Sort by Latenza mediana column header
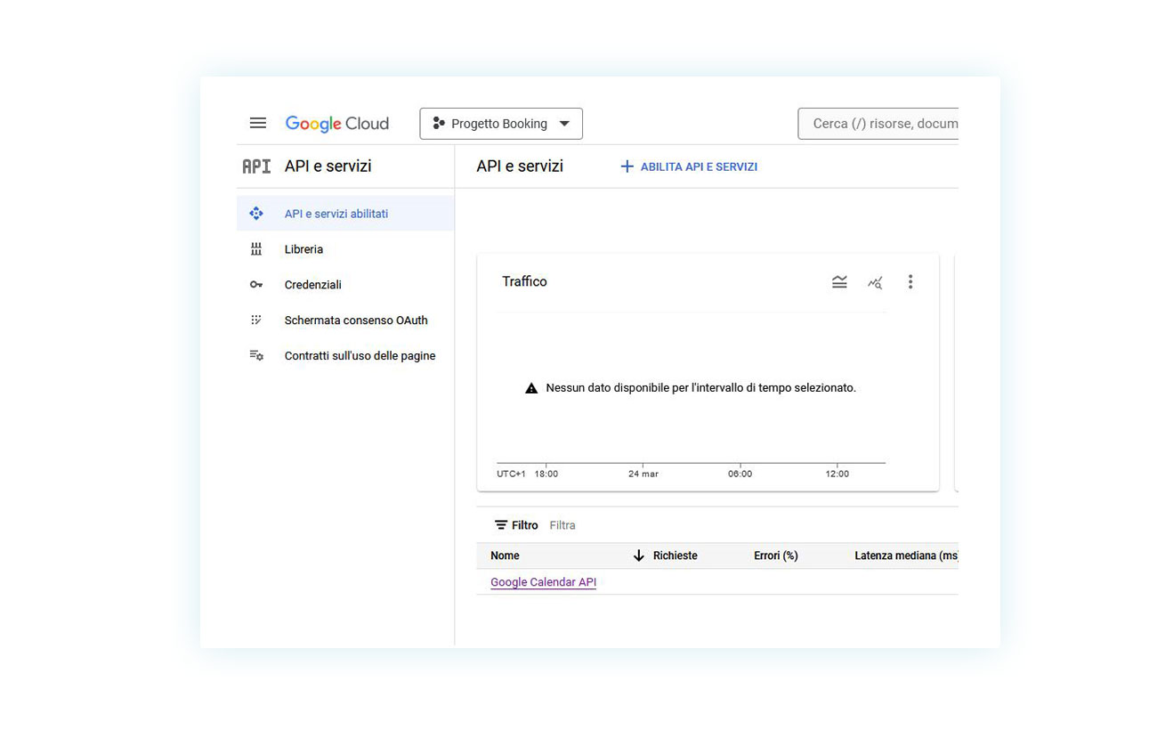 click(906, 556)
